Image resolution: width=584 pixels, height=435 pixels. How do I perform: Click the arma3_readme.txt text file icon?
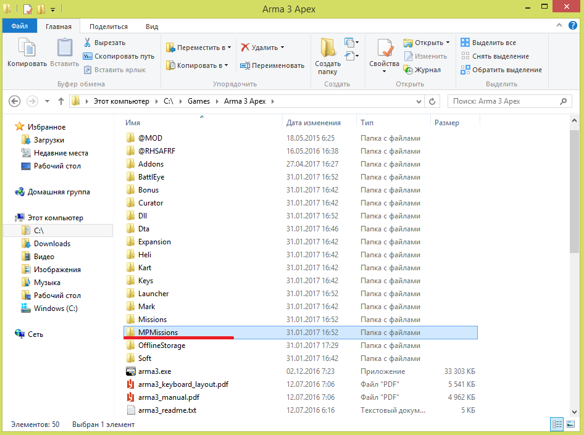[x=131, y=410]
